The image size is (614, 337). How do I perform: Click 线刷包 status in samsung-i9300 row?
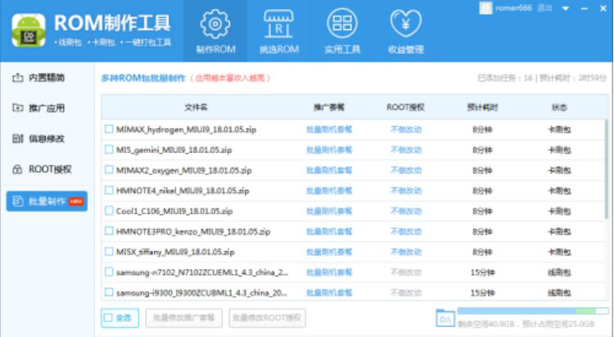coord(559,292)
